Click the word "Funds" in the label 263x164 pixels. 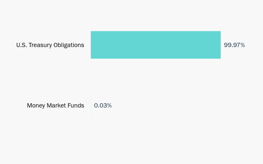coord(76,105)
